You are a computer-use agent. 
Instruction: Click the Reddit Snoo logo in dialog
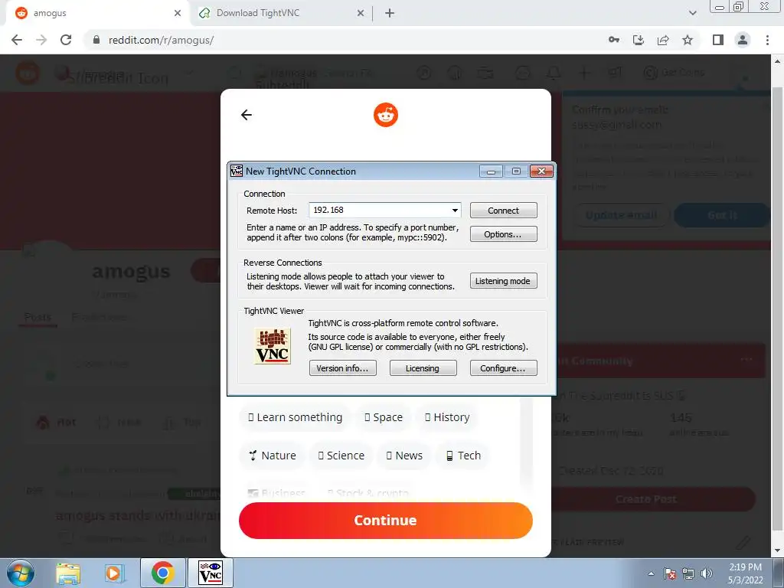(x=386, y=115)
